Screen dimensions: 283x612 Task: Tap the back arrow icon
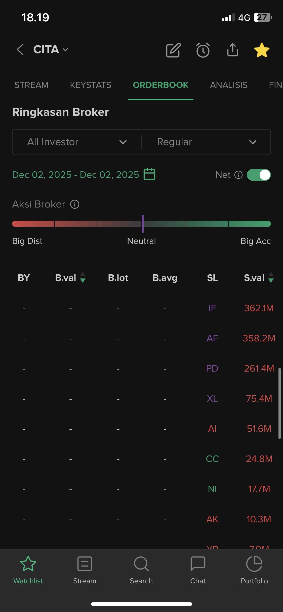tap(20, 49)
